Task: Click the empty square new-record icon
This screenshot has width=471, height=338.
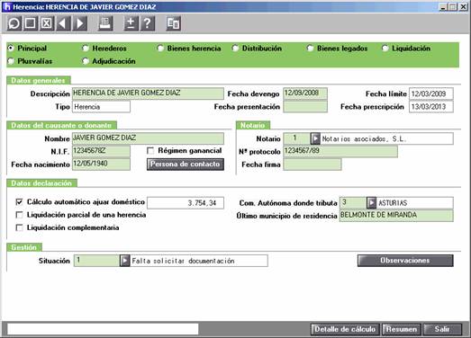Action: 30,23
